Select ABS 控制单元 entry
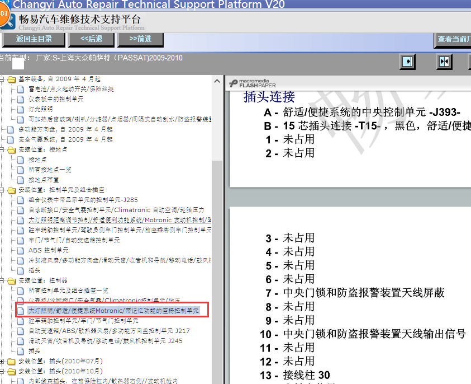 click(x=49, y=250)
